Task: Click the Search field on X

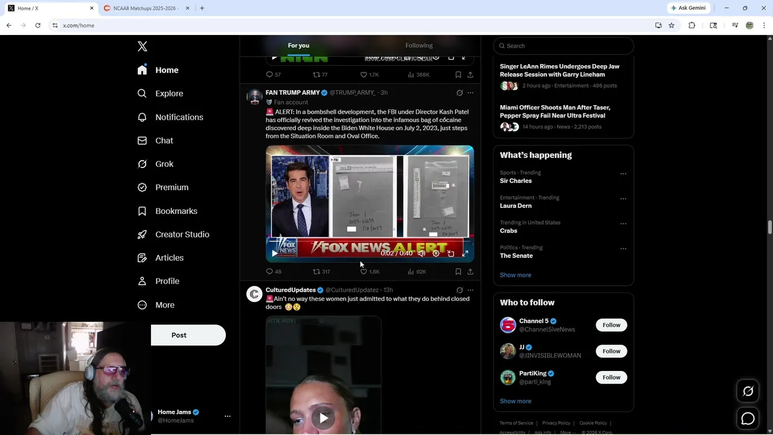Action: [x=563, y=46]
